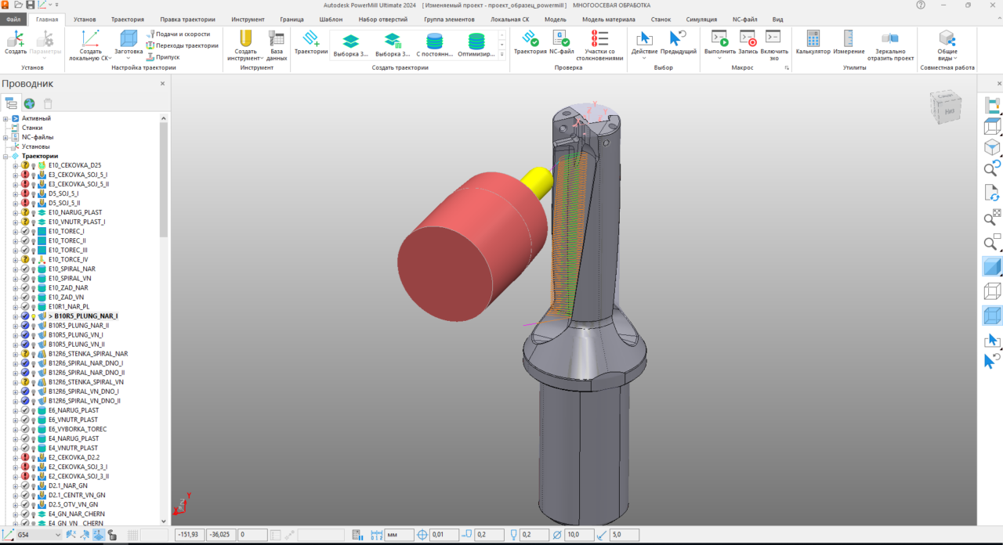Open the G54 workplane dropdown
Image resolution: width=1003 pixels, height=545 pixels.
(x=57, y=535)
